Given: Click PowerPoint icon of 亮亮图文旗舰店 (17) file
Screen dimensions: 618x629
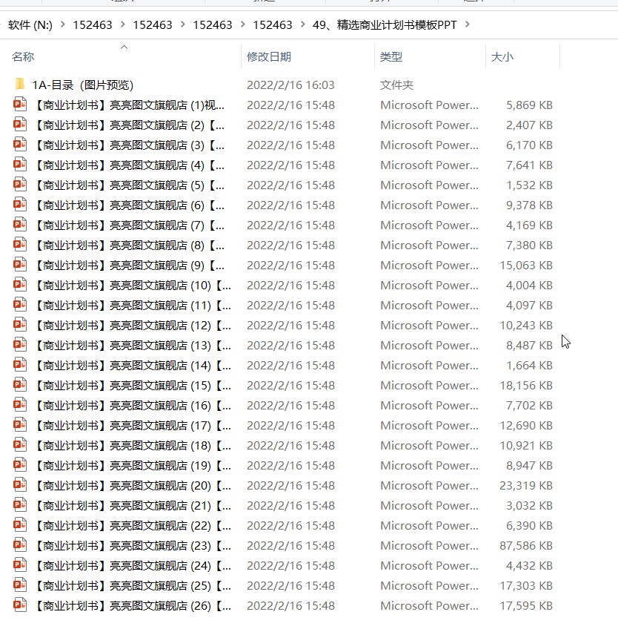Looking at the screenshot, I should [x=20, y=425].
